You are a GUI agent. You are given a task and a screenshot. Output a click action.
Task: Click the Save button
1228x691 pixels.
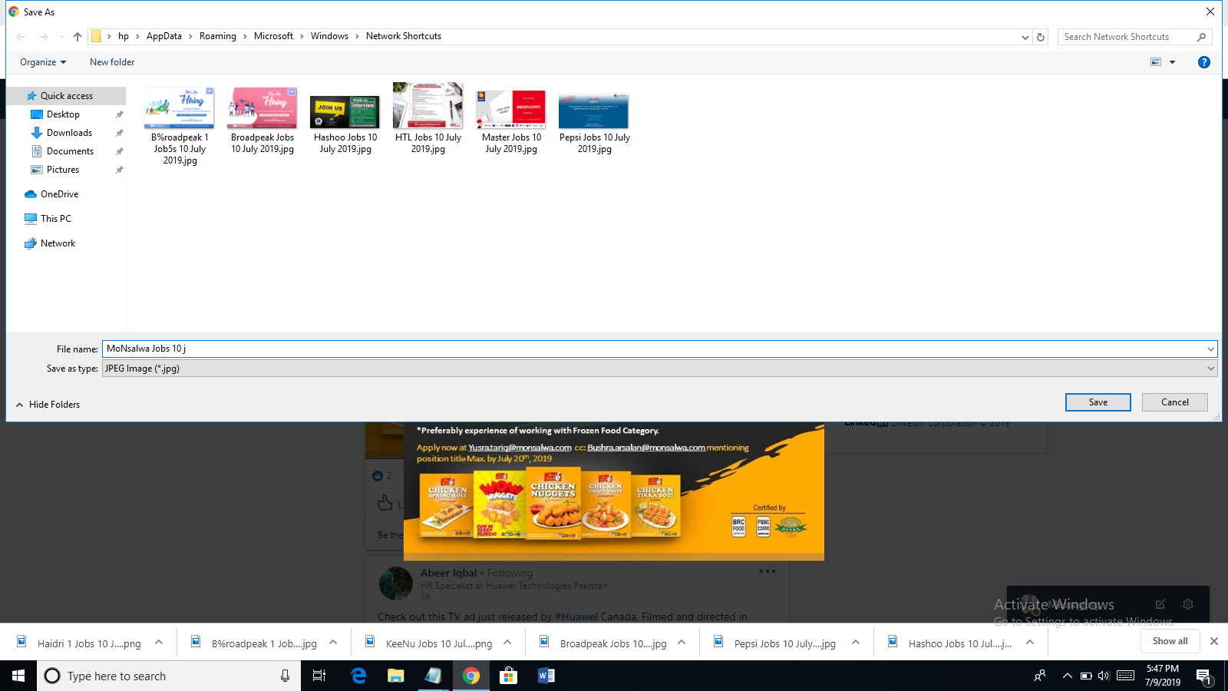click(1098, 402)
